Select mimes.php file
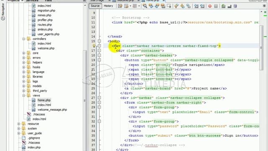268x151 pixels. click(x=44, y=15)
